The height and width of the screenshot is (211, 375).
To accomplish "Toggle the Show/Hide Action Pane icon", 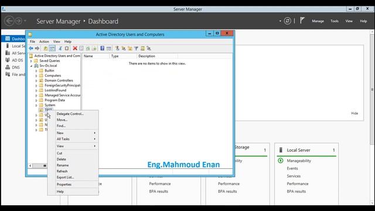I will 109,48.
